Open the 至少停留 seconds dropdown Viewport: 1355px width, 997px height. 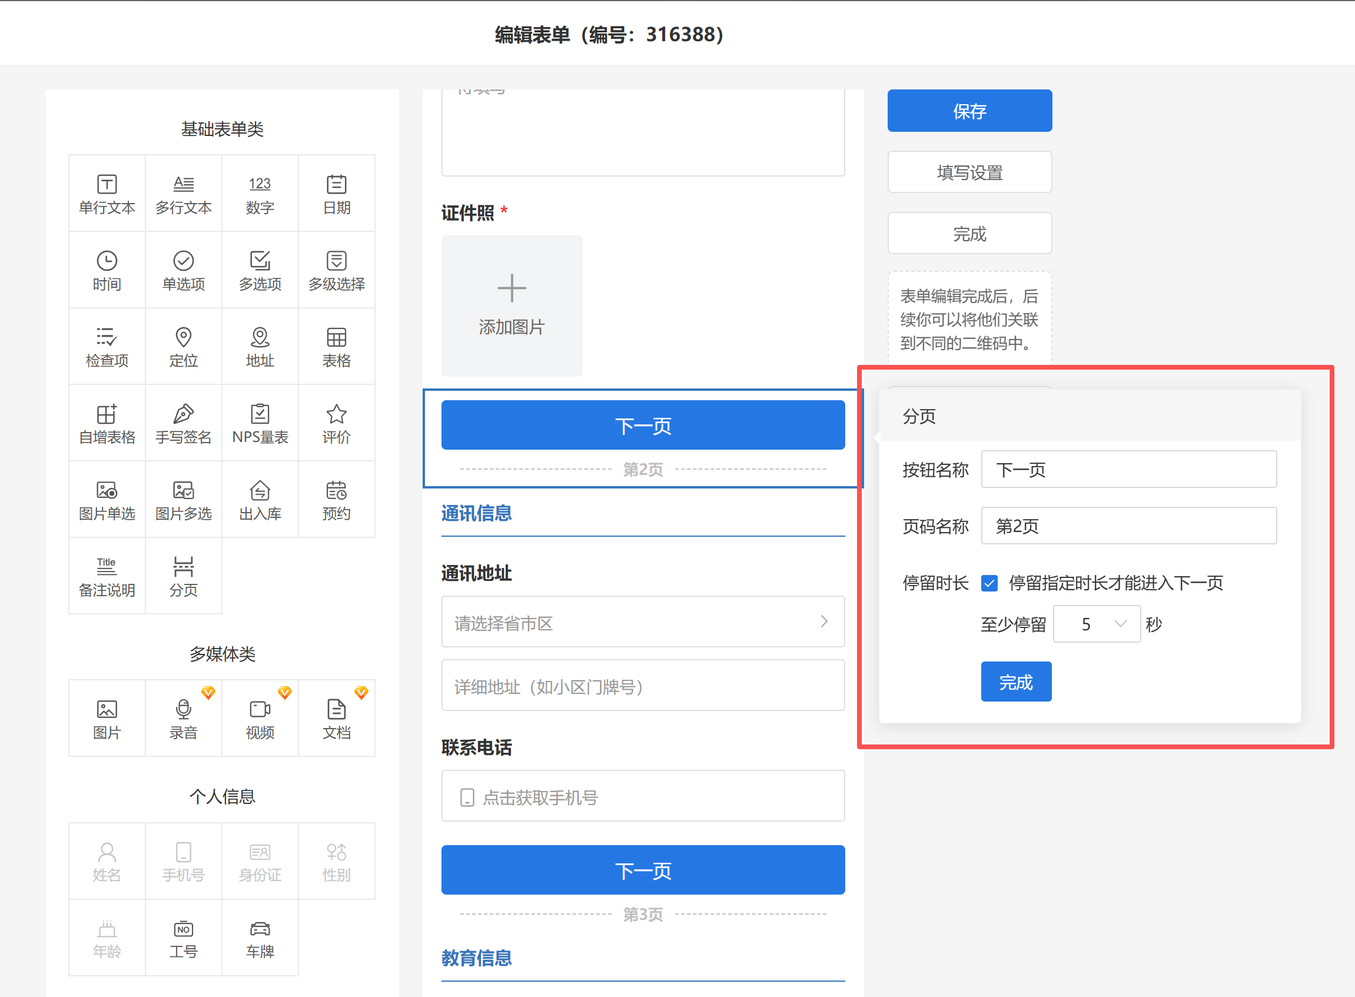(1096, 624)
